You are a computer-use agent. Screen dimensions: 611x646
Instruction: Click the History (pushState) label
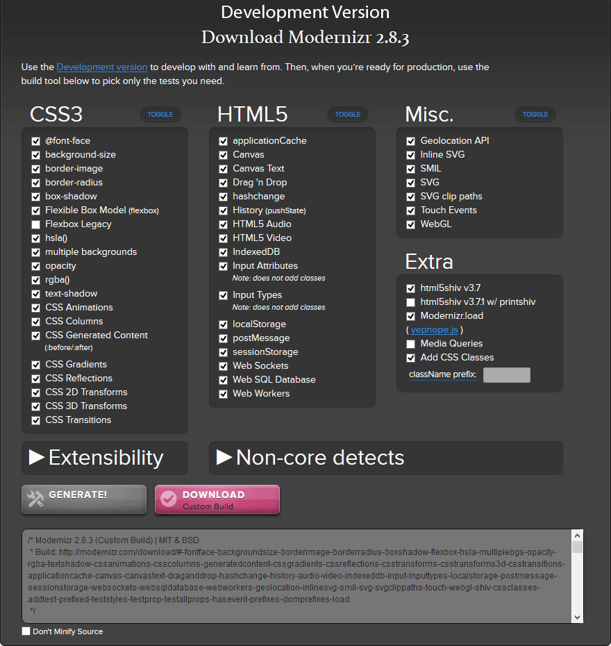click(x=269, y=210)
